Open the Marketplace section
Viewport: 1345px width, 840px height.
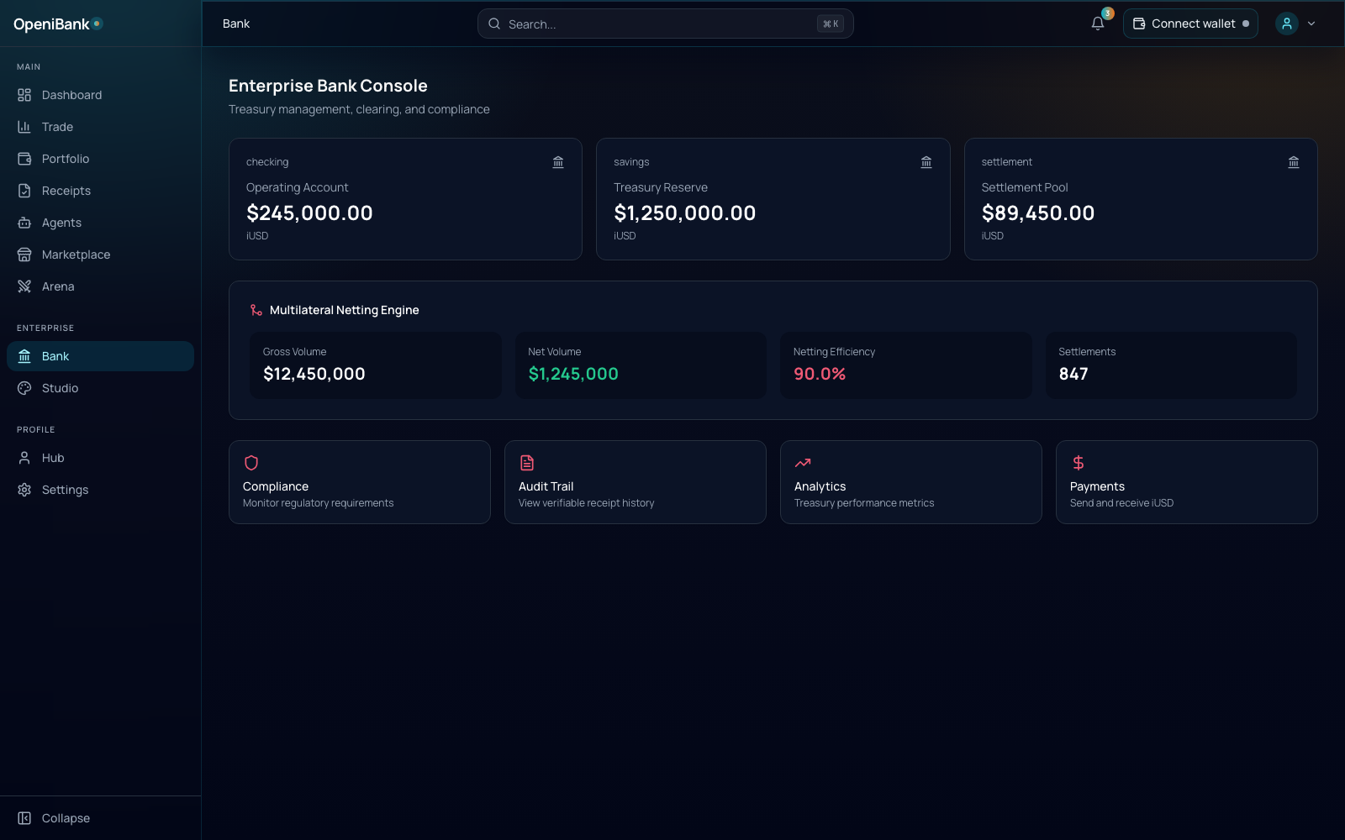[x=76, y=255]
